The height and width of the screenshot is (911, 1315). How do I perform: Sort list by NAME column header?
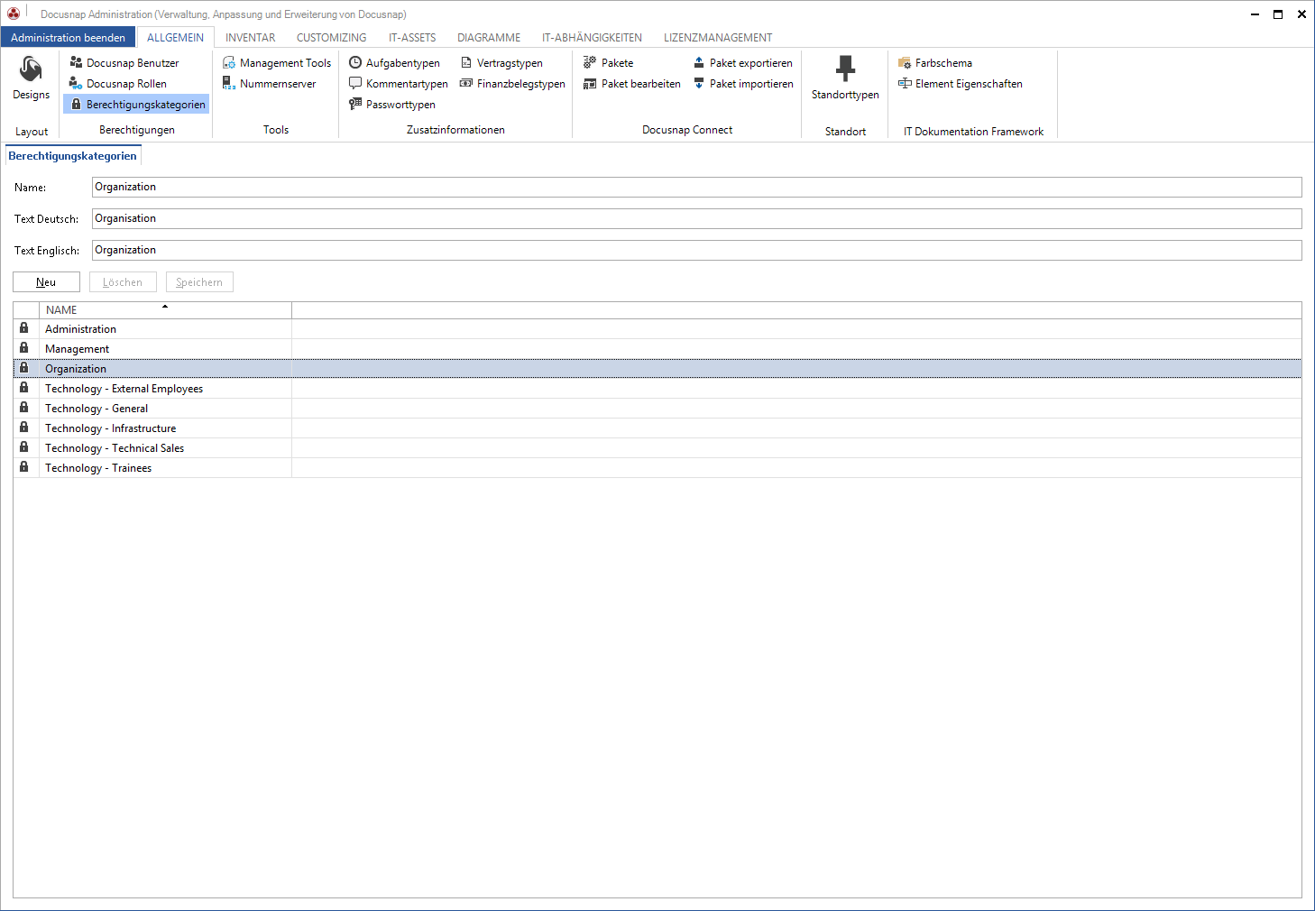coord(165,309)
